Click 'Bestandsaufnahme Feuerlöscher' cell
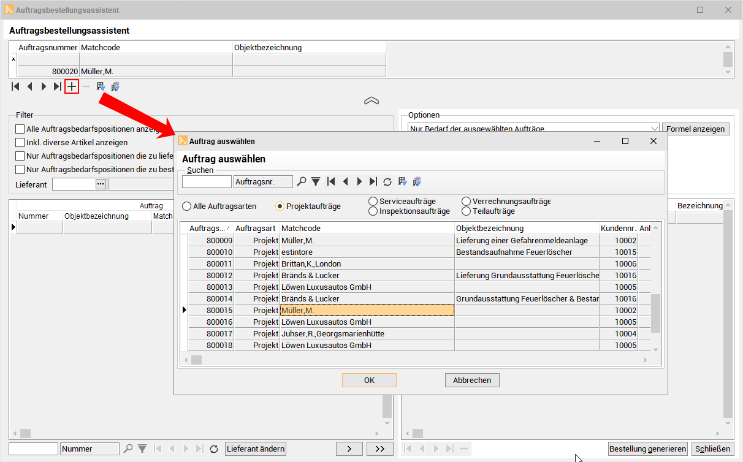Viewport: 743px width, 462px height. 527,252
